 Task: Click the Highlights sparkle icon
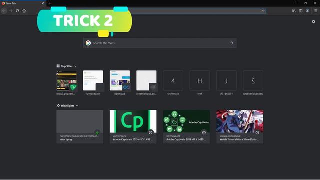point(58,105)
